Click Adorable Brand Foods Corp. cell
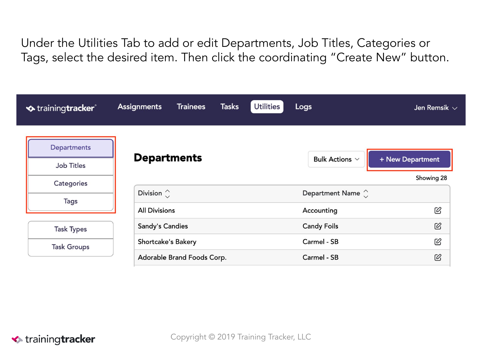Screen dimensions: 482x361 point(182,258)
